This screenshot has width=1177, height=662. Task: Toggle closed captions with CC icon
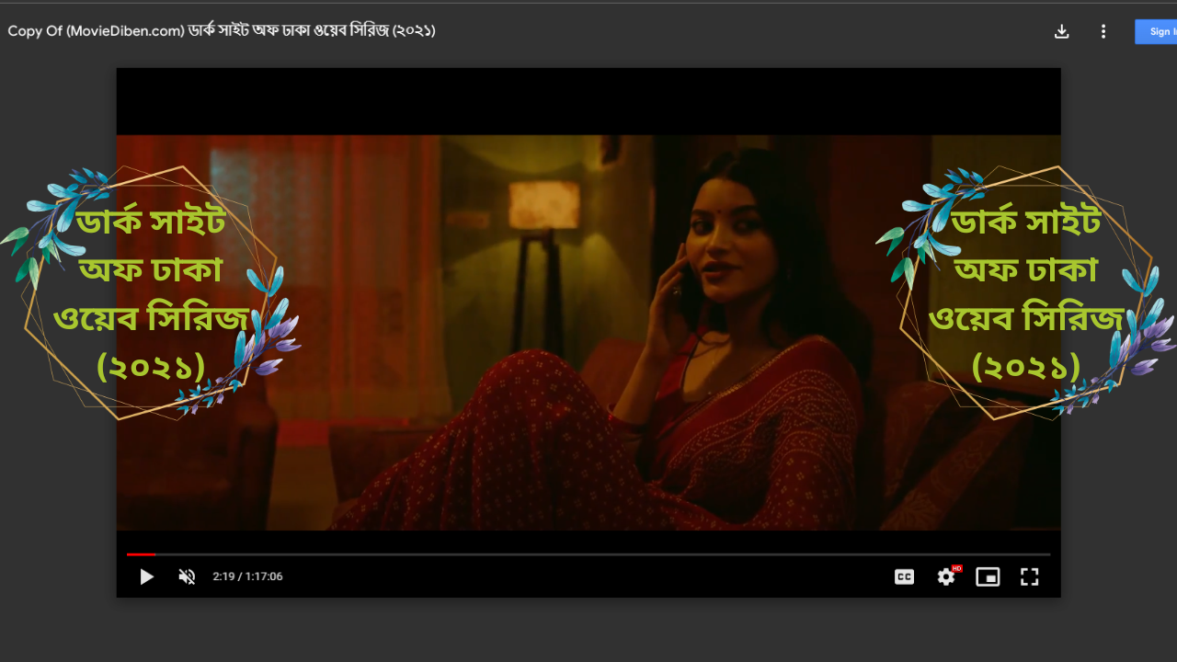pos(904,576)
